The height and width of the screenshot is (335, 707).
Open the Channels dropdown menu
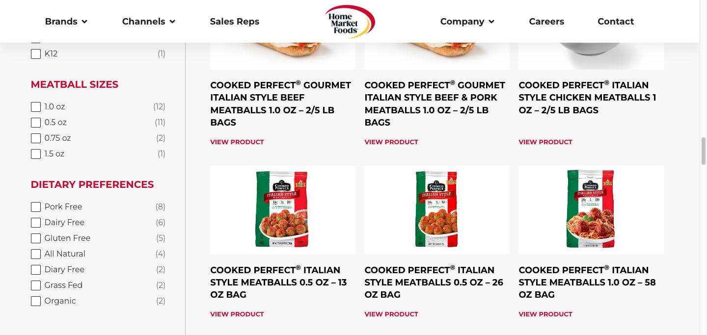click(148, 22)
